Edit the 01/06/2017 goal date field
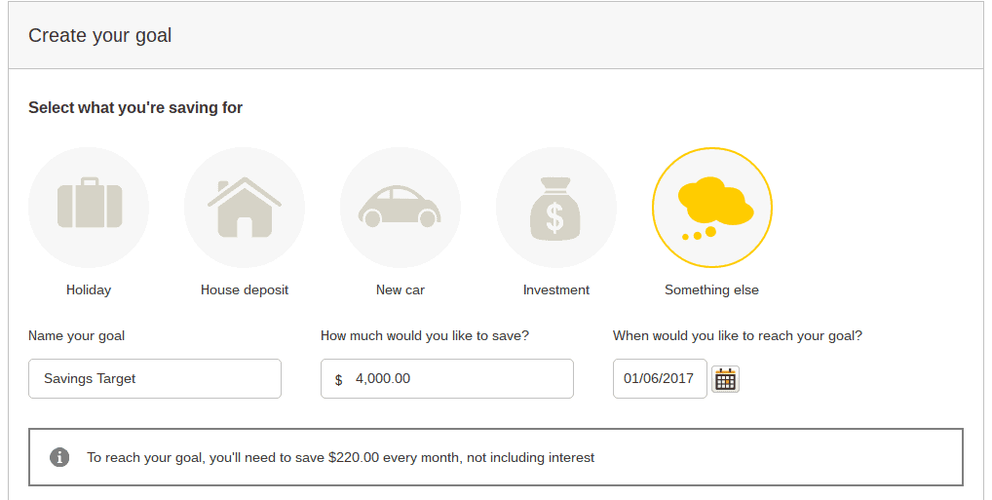 pos(660,378)
